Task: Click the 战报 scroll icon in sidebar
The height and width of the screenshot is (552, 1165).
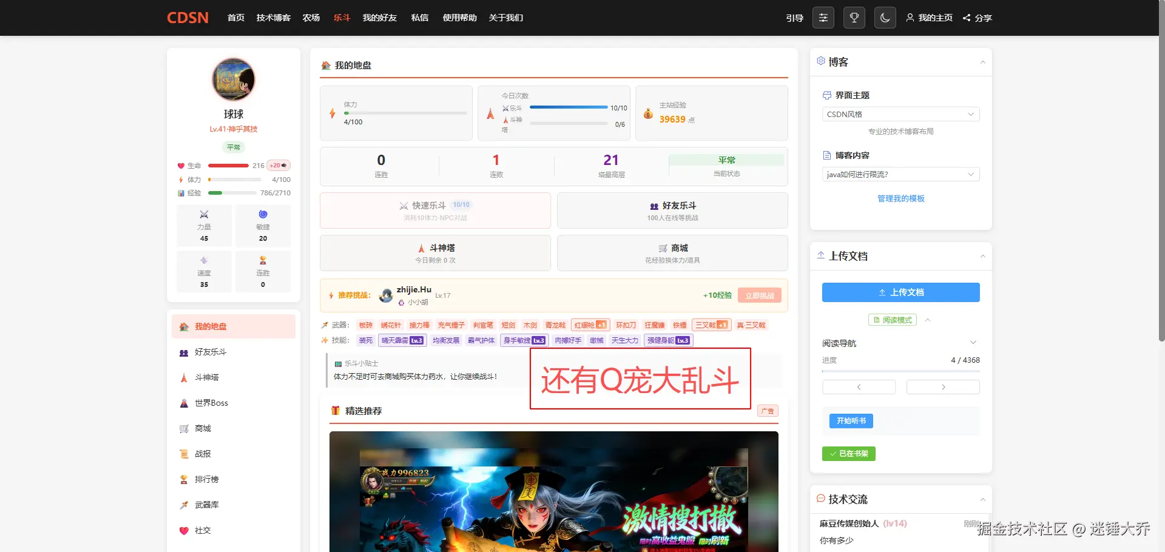Action: click(x=184, y=454)
